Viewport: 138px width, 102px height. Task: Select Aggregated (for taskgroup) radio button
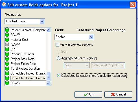tap(58, 58)
